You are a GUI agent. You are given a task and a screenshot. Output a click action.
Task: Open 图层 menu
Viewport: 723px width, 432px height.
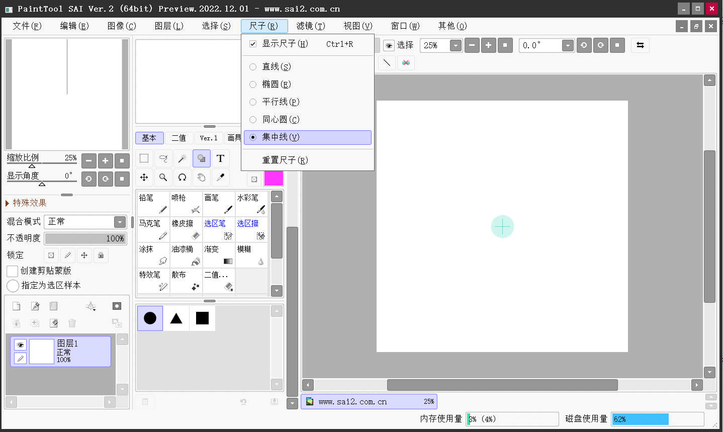[x=169, y=26]
